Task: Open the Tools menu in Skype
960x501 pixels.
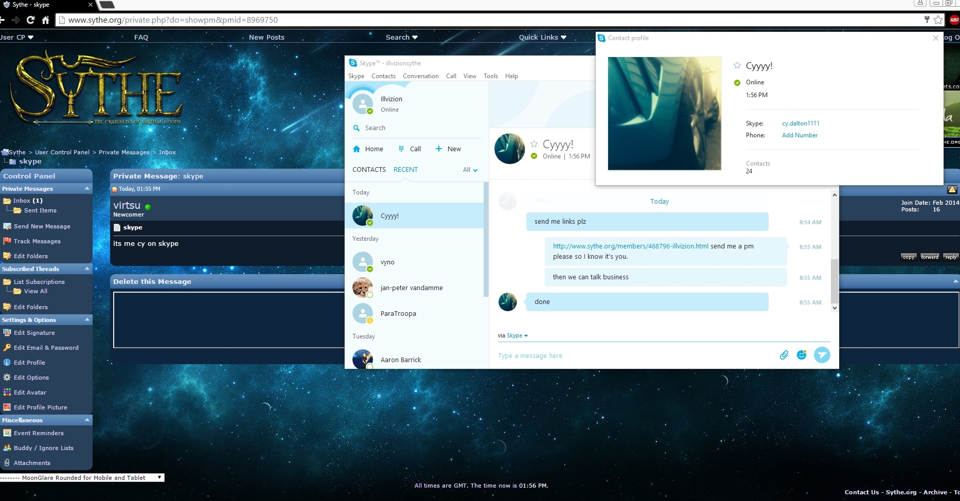Action: pos(491,76)
